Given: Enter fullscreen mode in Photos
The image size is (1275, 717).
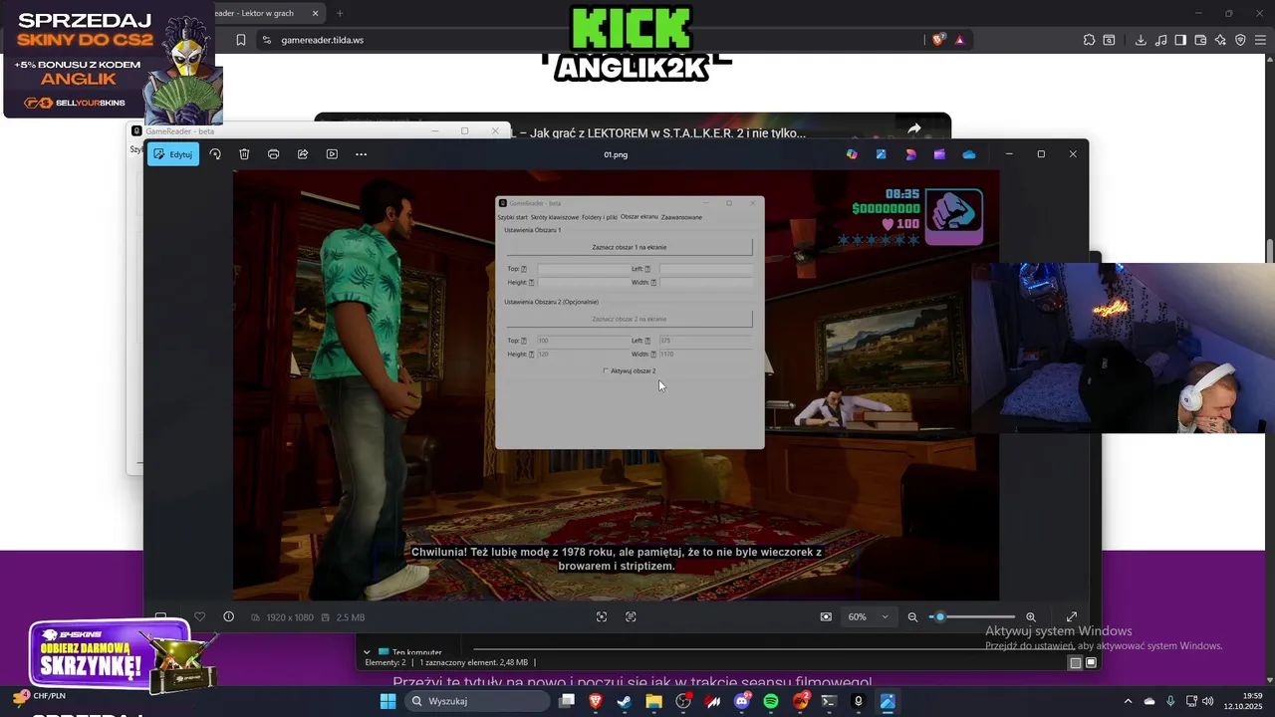Looking at the screenshot, I should click(1072, 617).
